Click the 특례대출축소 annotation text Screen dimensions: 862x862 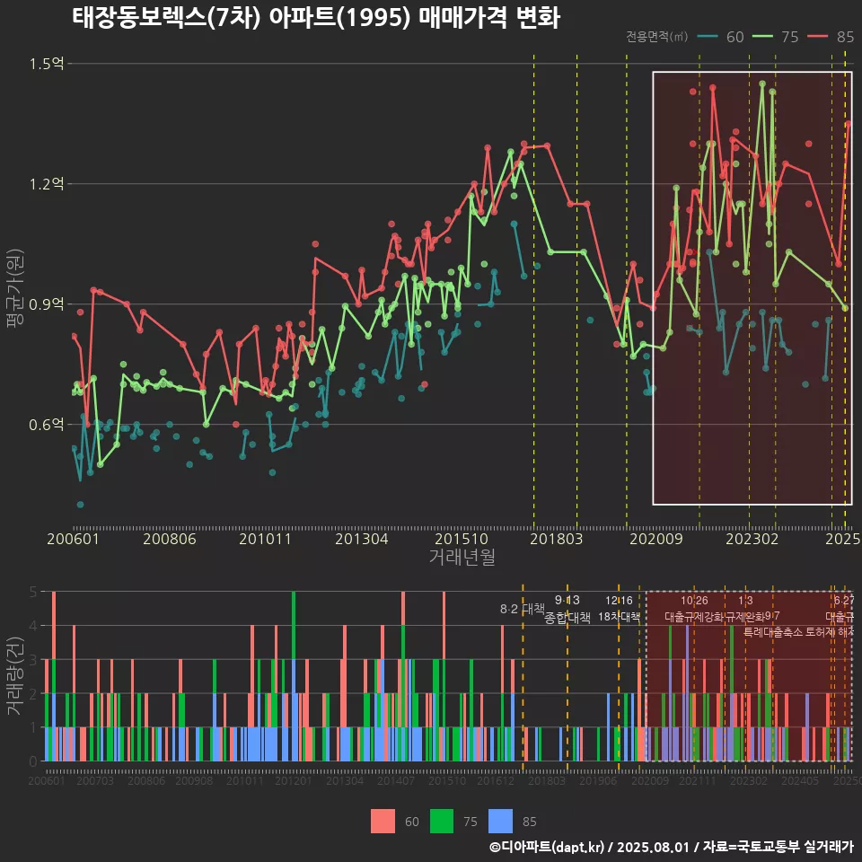(x=773, y=632)
